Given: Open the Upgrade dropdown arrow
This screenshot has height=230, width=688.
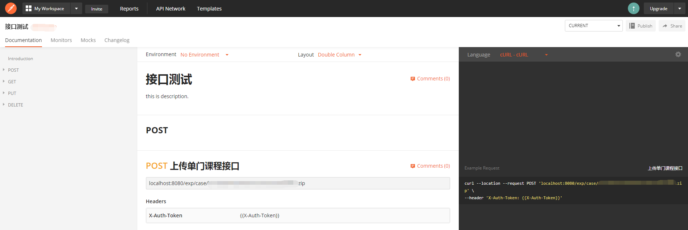Looking at the screenshot, I should point(679,8).
